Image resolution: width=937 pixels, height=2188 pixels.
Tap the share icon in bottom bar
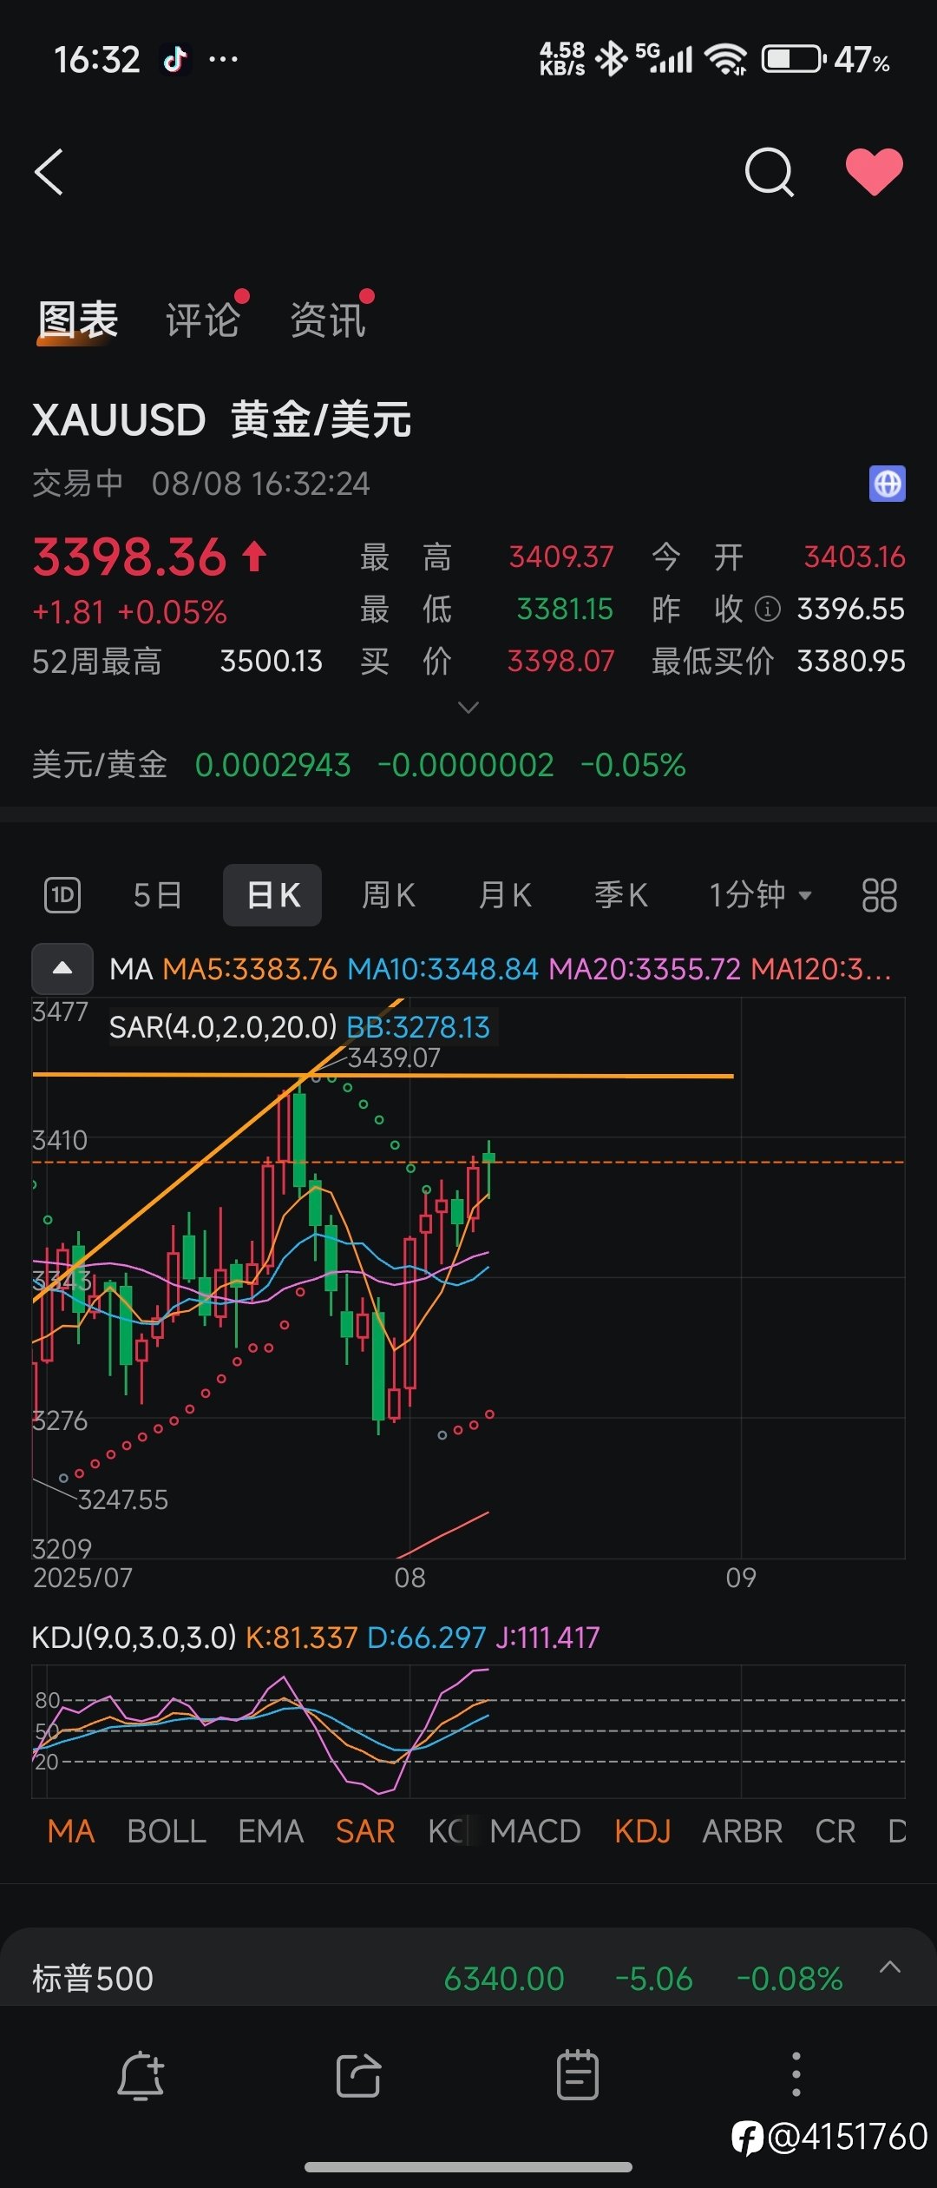tap(358, 2076)
